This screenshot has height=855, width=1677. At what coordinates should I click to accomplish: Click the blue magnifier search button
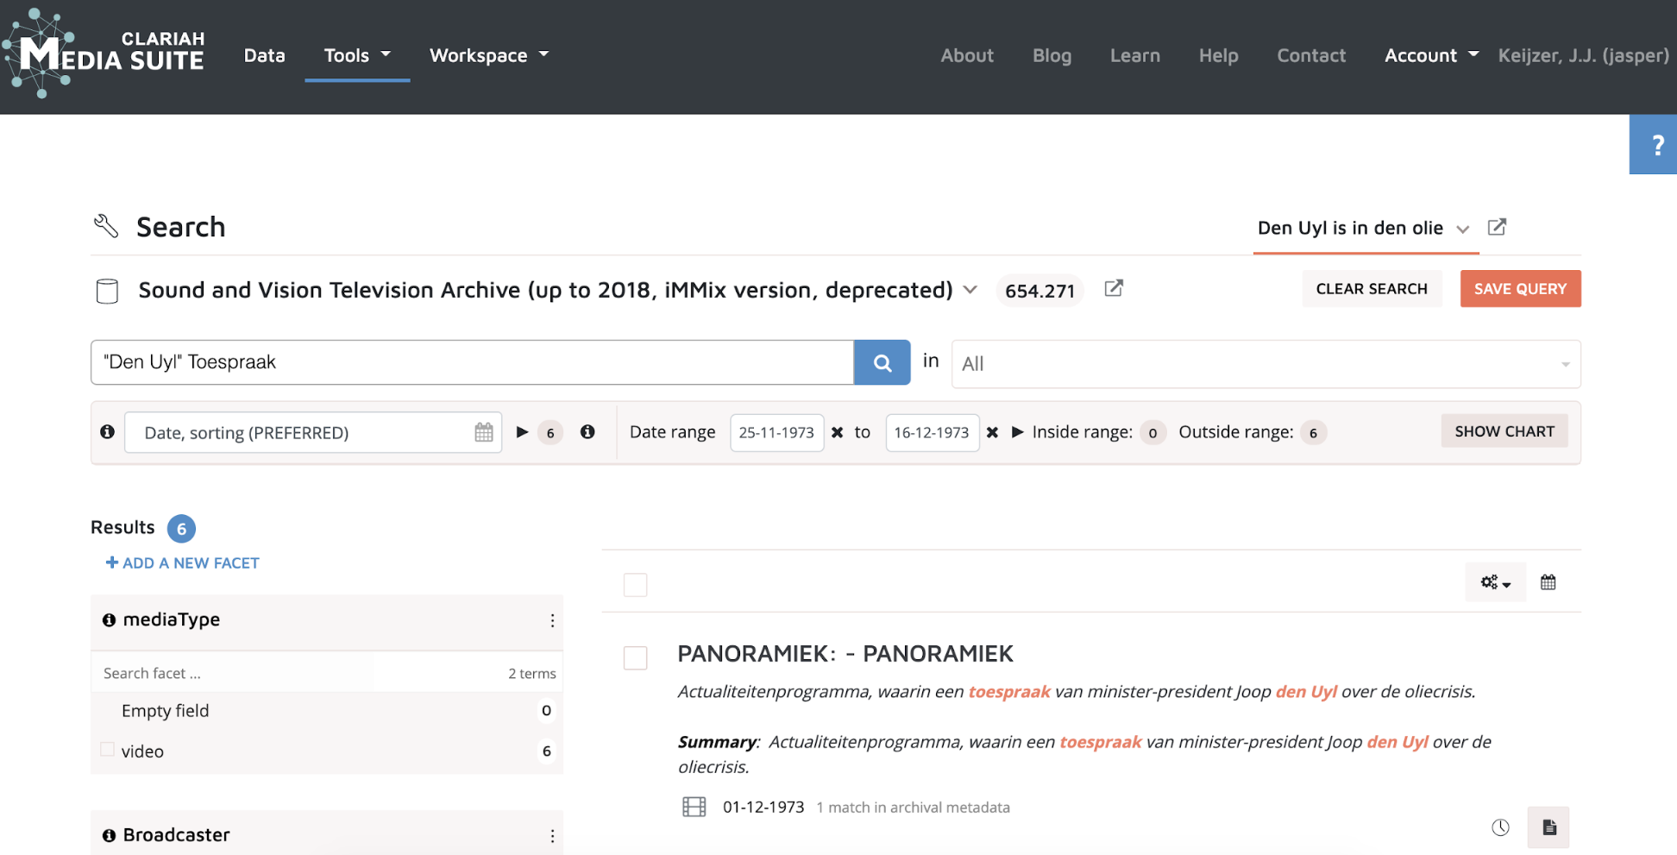click(882, 362)
